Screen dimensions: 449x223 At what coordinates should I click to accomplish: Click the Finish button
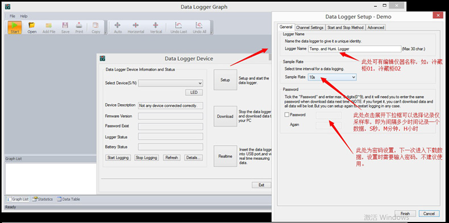[x=405, y=213]
